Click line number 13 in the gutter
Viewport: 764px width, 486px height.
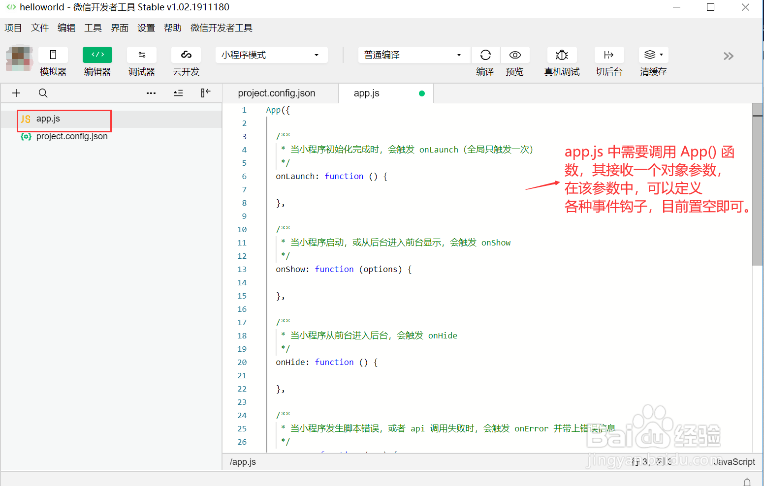pyautogui.click(x=242, y=270)
